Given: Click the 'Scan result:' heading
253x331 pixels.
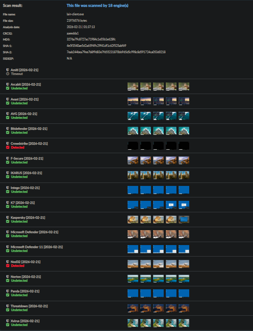Looking at the screenshot, I should (12, 6).
